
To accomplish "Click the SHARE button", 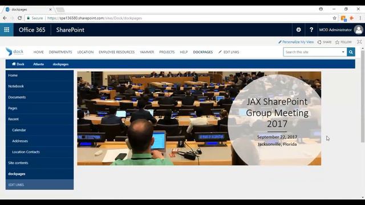I will coord(325,42).
